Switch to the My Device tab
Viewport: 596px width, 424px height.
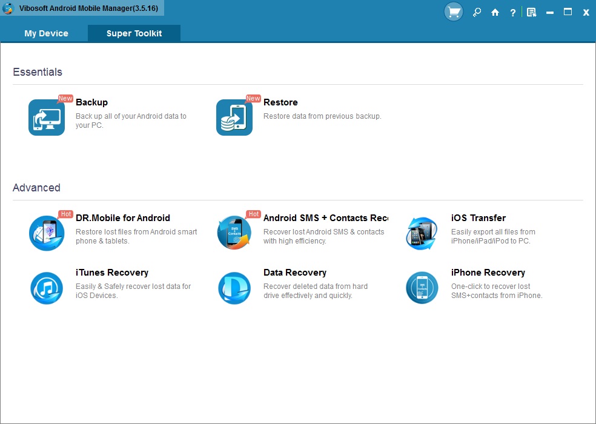pyautogui.click(x=47, y=33)
